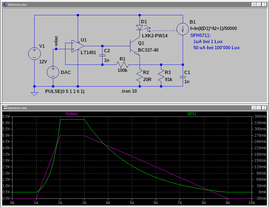Click the SFH5711: comment text
269x207 pixels.
click(x=200, y=35)
